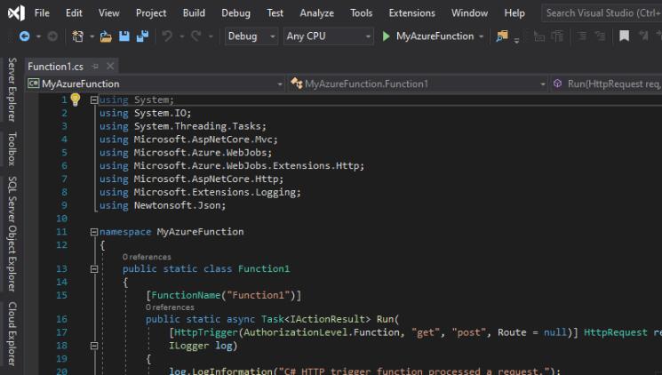The image size is (662, 375).
Task: Click the Save All icon
Action: tap(142, 36)
